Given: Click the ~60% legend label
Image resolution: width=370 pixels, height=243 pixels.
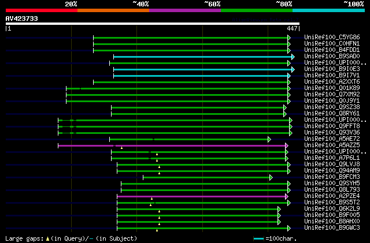Looking at the screenshot, I should point(212,4).
